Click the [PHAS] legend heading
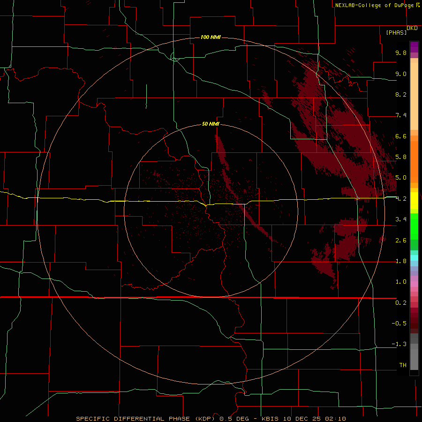Image resolution: width=422 pixels, height=422 pixels. (396, 32)
